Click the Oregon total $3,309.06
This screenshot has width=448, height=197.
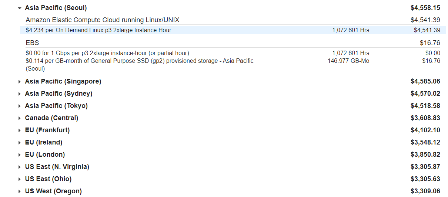(425, 191)
